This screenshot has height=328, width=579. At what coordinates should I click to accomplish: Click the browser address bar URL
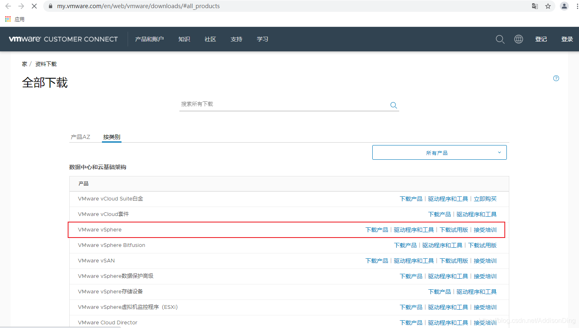coord(139,6)
